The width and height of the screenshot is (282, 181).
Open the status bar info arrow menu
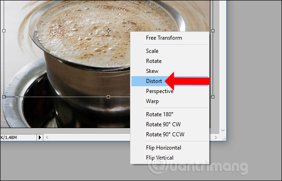pos(40,138)
